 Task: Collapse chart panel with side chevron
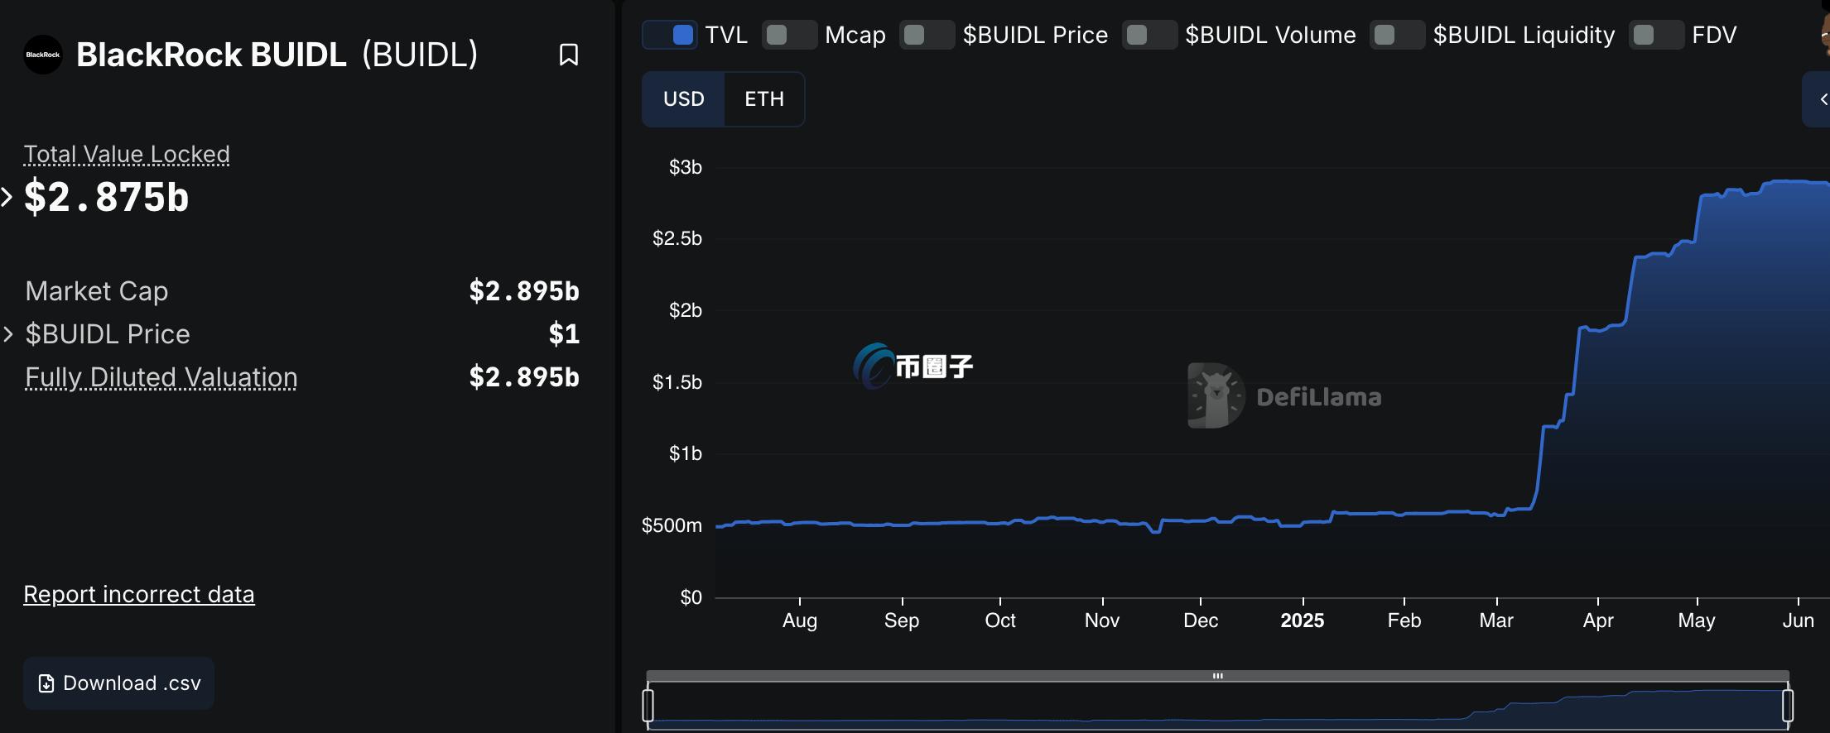click(1818, 99)
